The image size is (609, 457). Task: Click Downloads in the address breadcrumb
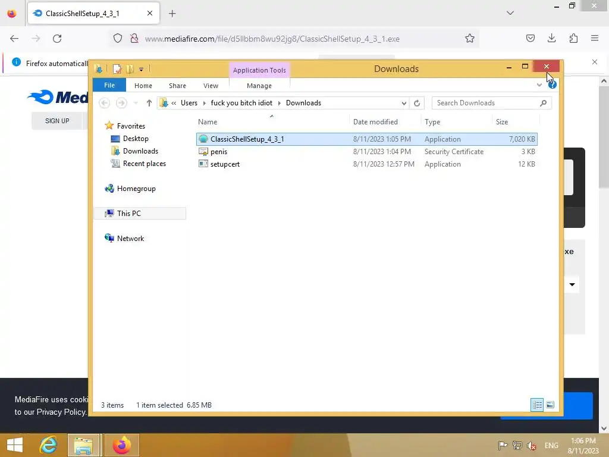[303, 103]
